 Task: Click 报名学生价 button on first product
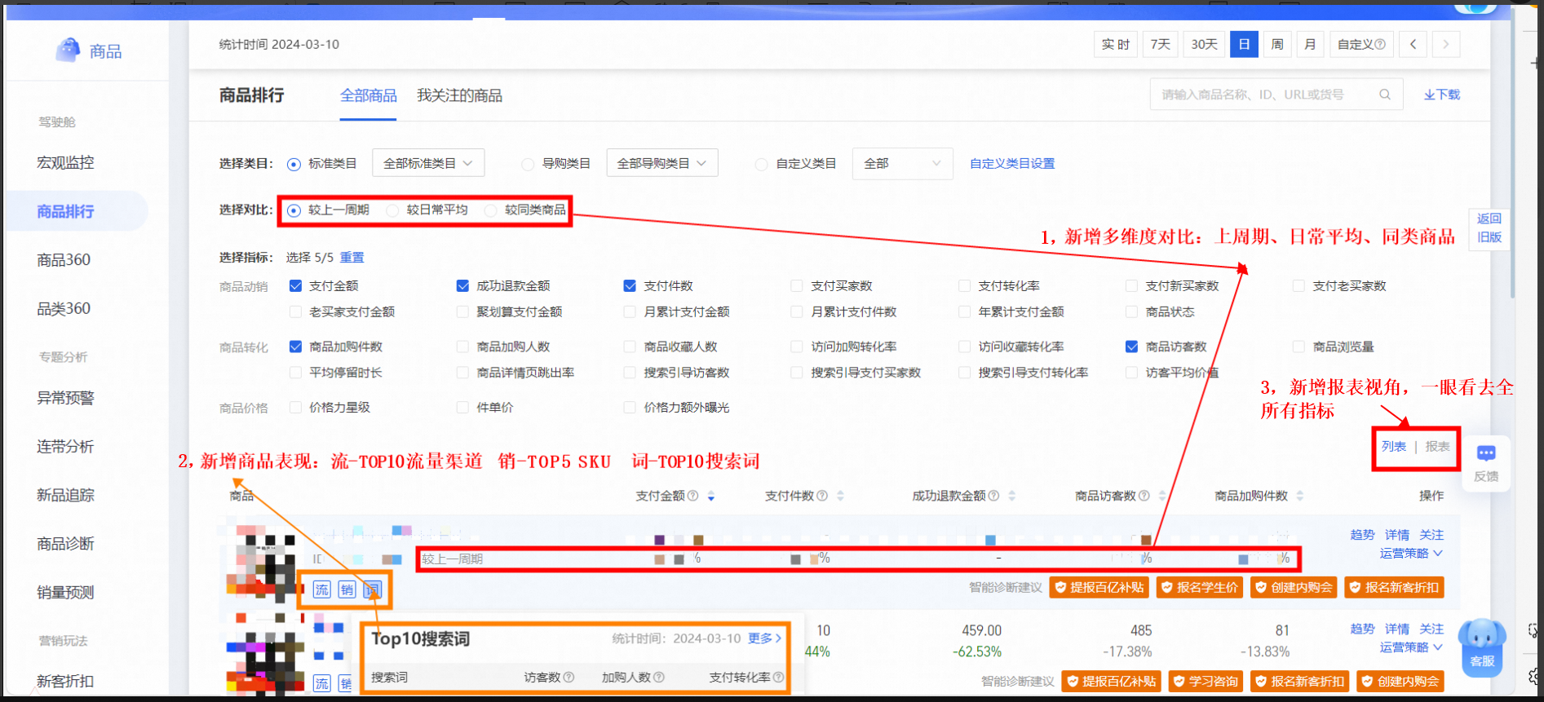click(1200, 587)
